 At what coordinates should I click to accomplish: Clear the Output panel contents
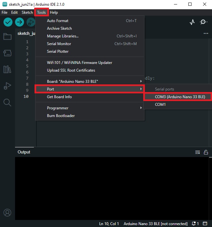(198, 152)
